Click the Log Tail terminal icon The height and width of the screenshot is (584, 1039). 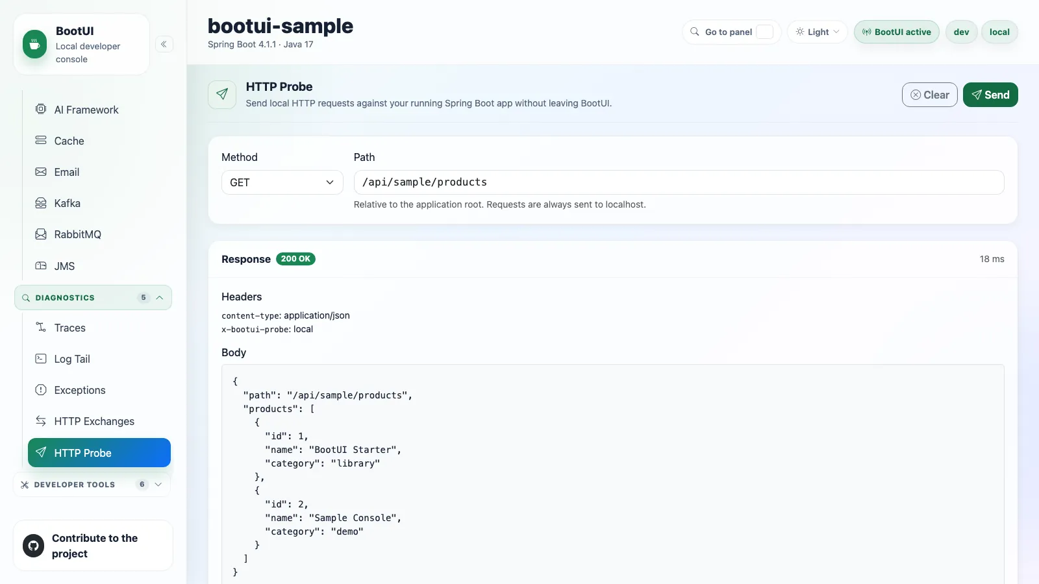tap(41, 358)
